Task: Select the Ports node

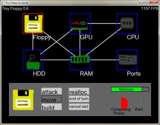Action: pyautogui.click(x=127, y=60)
